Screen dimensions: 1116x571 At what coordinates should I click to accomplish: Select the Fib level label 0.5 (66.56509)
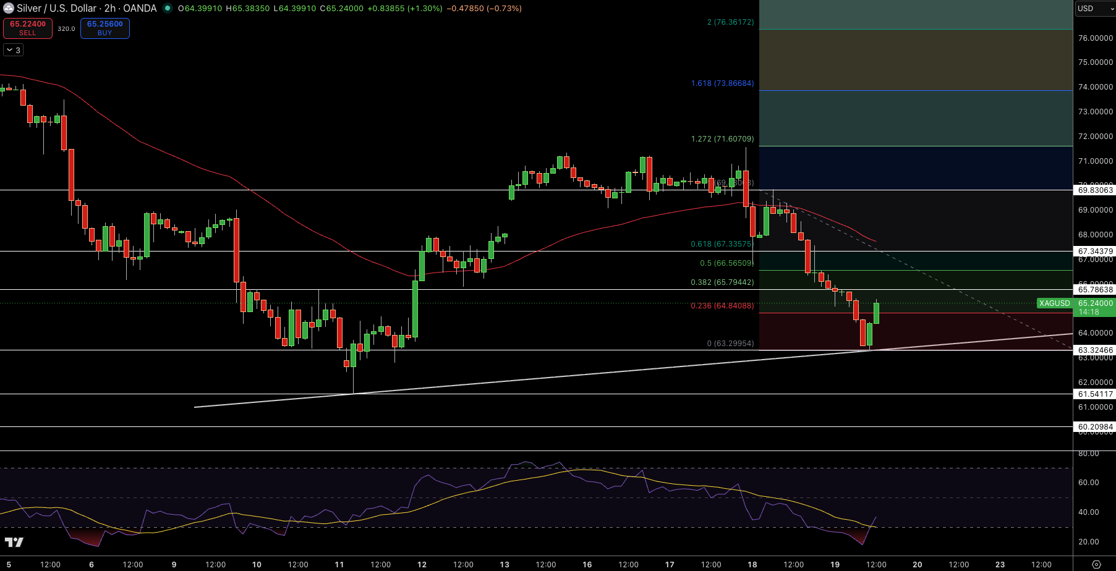click(726, 263)
